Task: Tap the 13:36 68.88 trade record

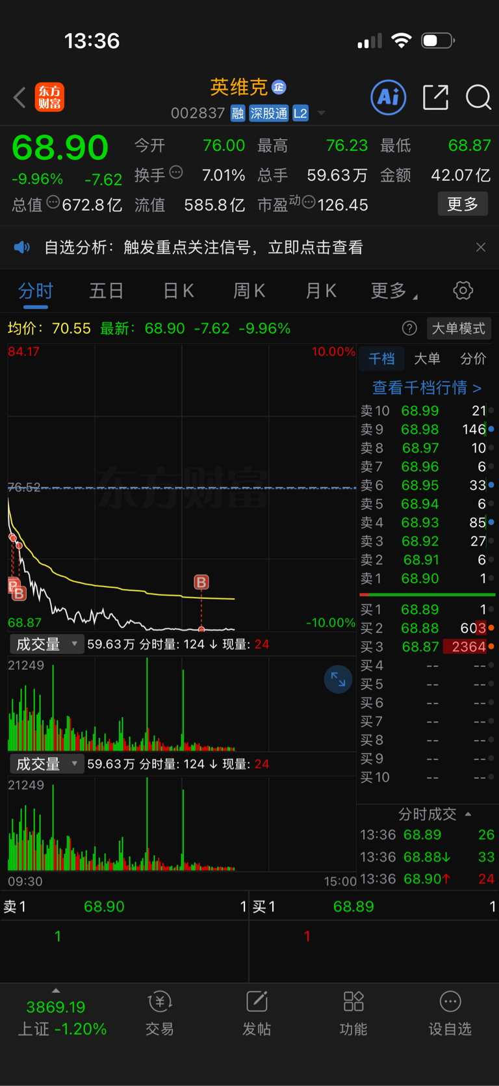Action: click(428, 857)
